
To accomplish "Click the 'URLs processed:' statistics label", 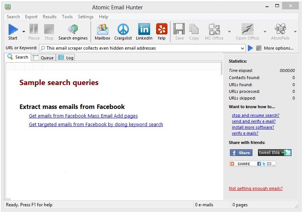I will [x=244, y=91].
